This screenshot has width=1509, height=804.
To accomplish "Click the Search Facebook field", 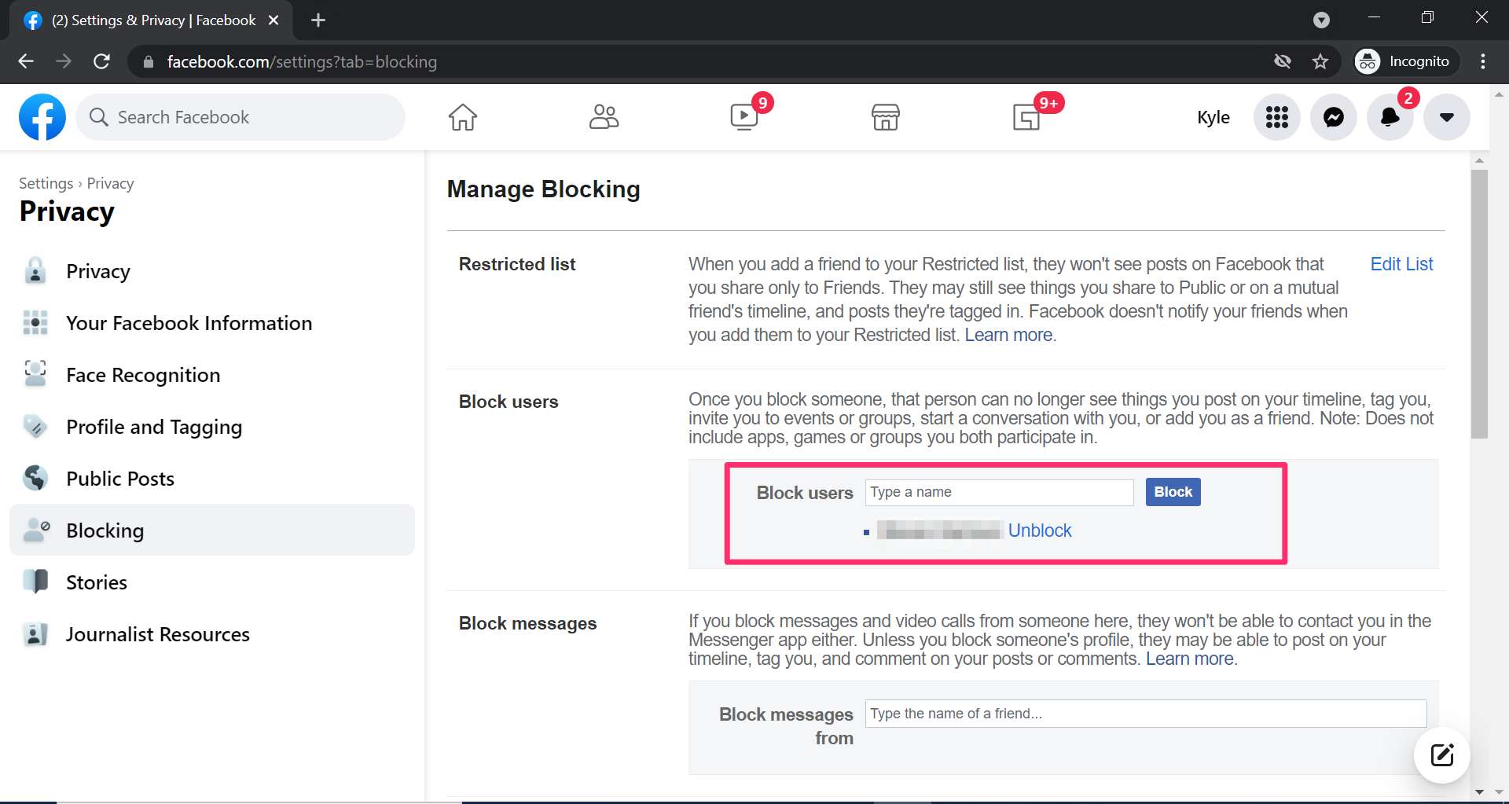I will point(240,117).
